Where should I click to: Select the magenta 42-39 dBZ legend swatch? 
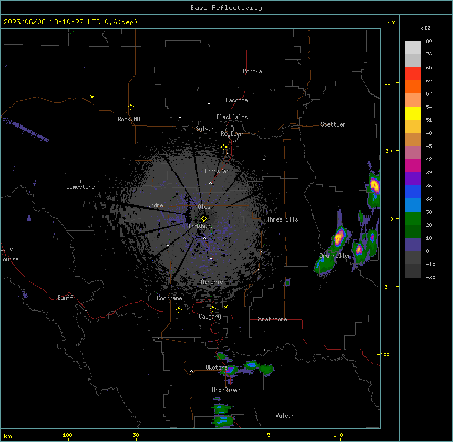(413, 165)
